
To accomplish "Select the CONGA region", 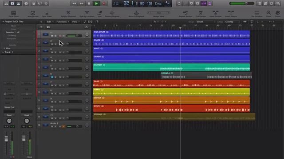I will tap(206, 75).
